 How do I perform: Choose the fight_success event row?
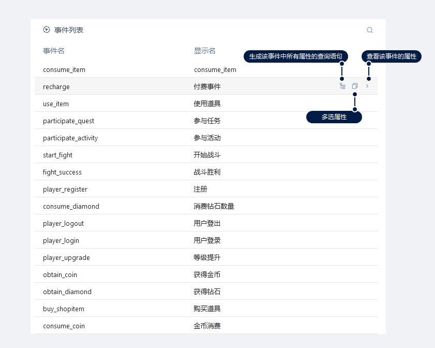62,172
